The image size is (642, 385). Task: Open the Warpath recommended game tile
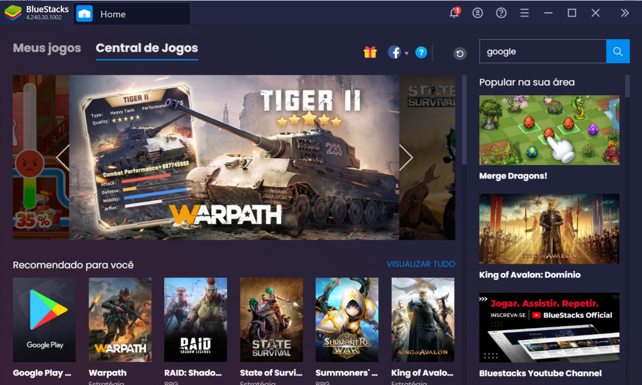120,320
